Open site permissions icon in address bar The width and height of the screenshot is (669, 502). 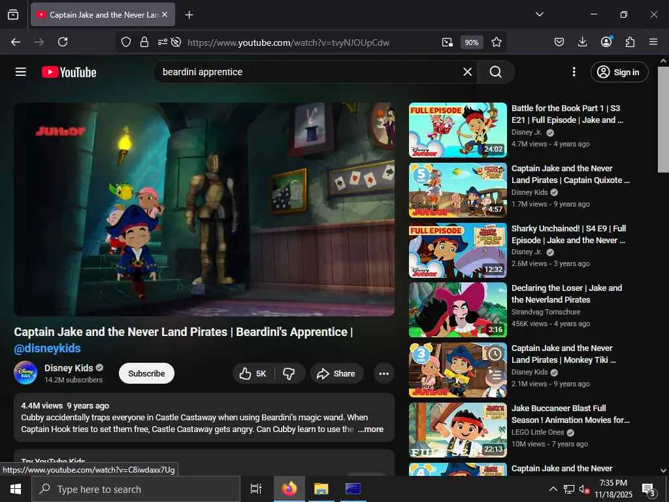pyautogui.click(x=162, y=42)
